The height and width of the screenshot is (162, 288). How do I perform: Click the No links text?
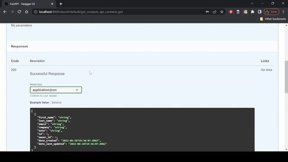(266, 70)
